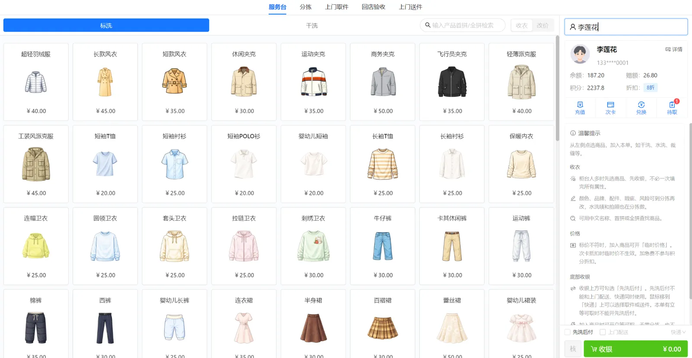692x358 pixels.
Task: Focus the product search input field
Action: [x=463, y=25]
